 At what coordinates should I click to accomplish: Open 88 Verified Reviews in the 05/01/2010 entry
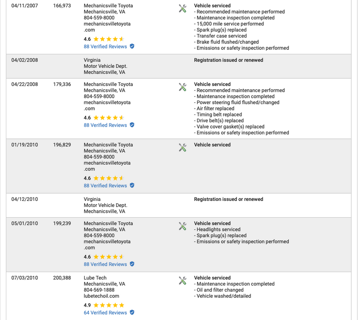pyautogui.click(x=105, y=264)
